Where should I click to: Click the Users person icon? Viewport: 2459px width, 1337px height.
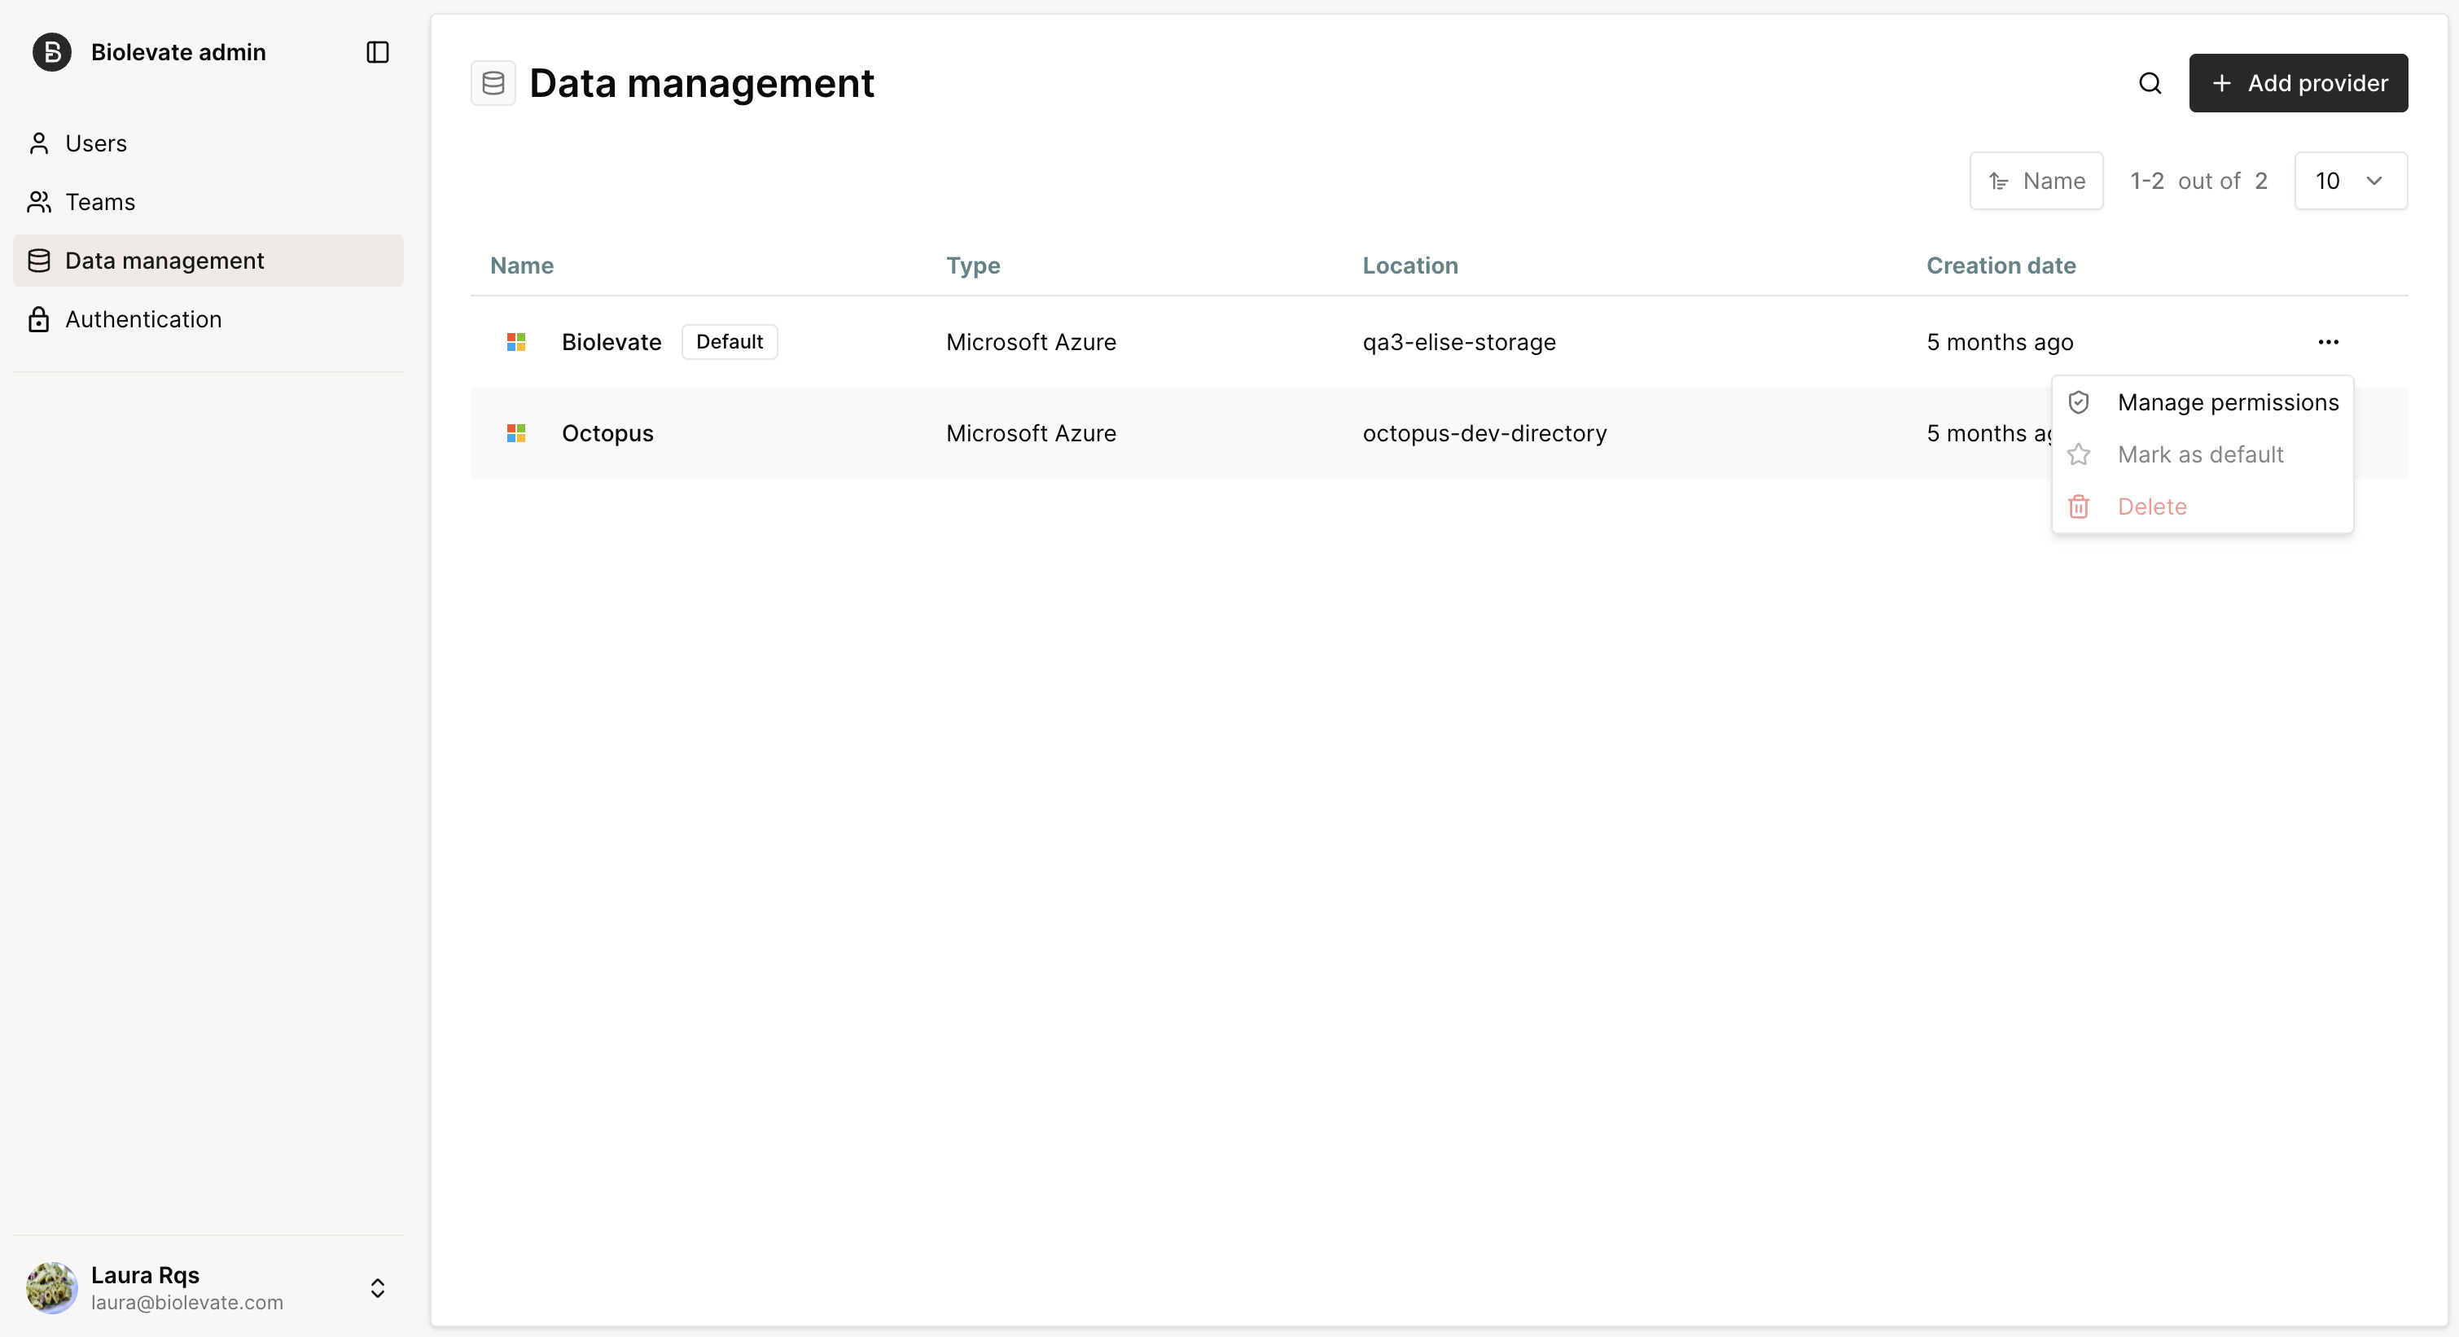click(39, 143)
